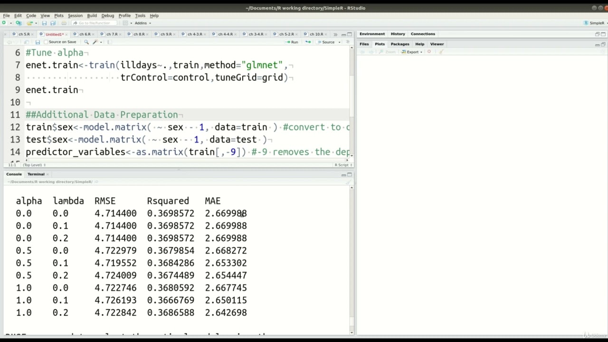
Task: Run the current line with Run button
Action: (292, 42)
